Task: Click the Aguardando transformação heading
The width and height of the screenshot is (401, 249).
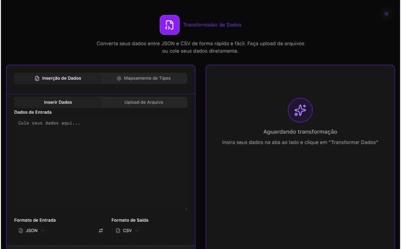Action: click(300, 132)
